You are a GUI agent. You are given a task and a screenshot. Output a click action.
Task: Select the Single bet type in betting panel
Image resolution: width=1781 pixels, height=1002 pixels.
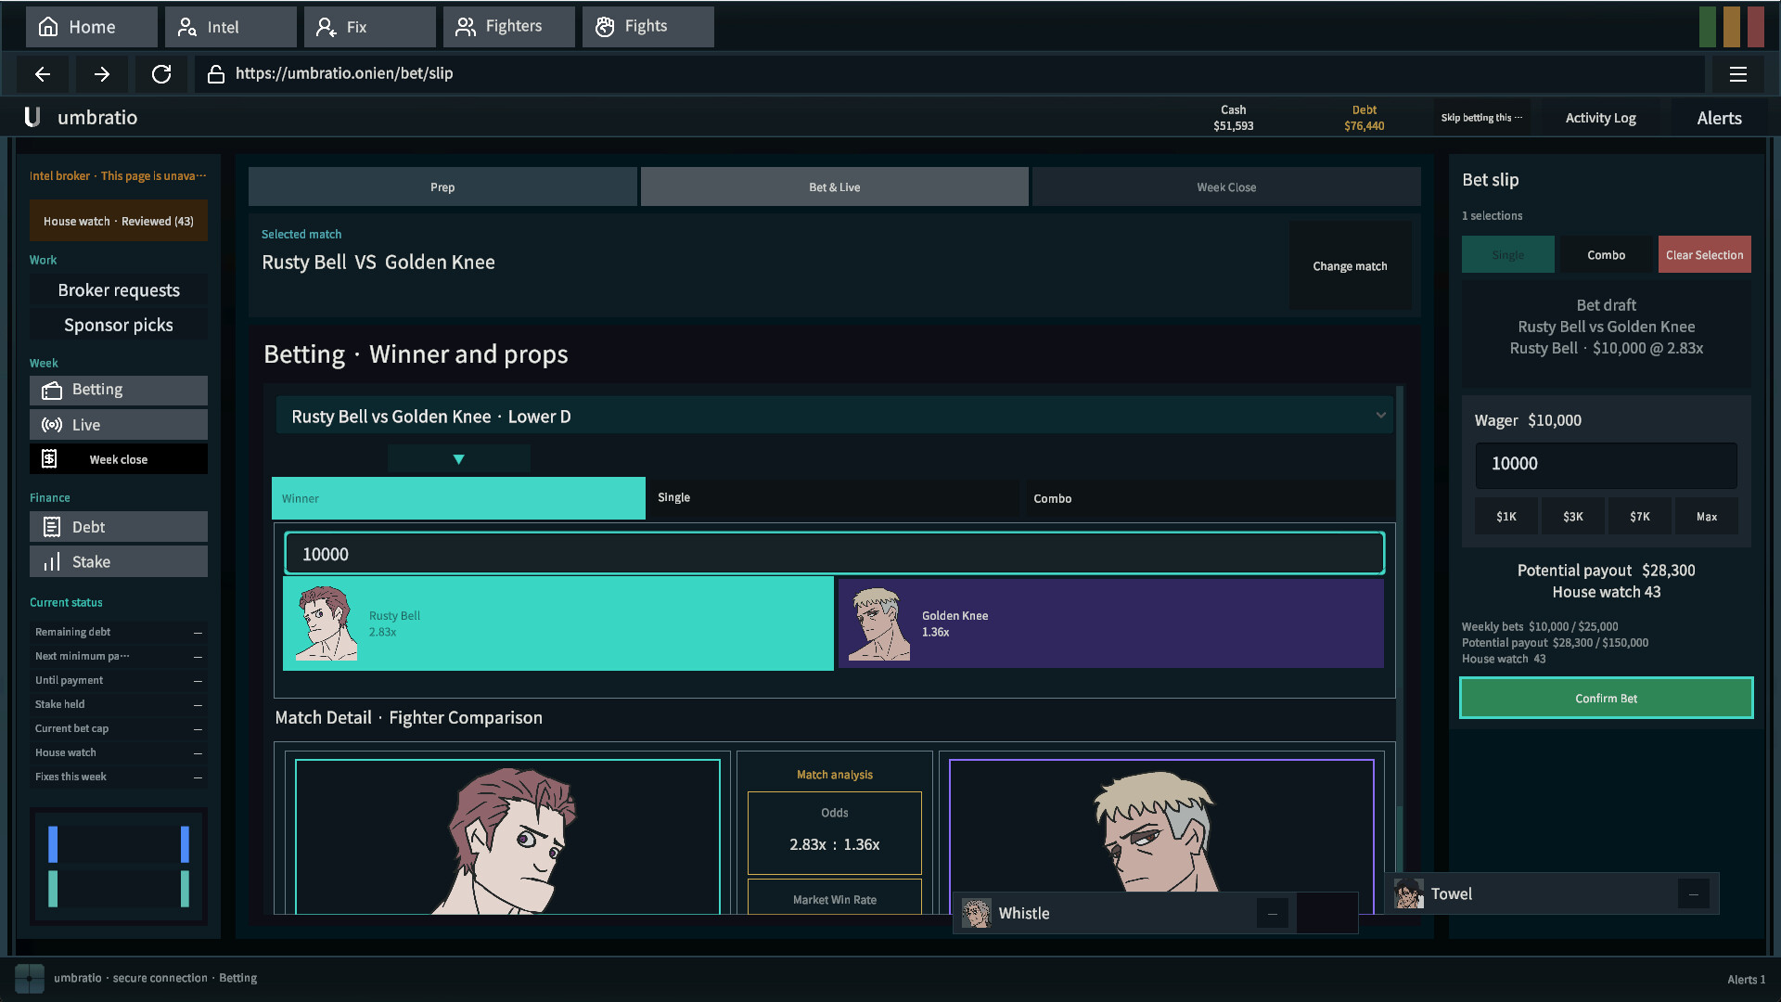tap(834, 498)
